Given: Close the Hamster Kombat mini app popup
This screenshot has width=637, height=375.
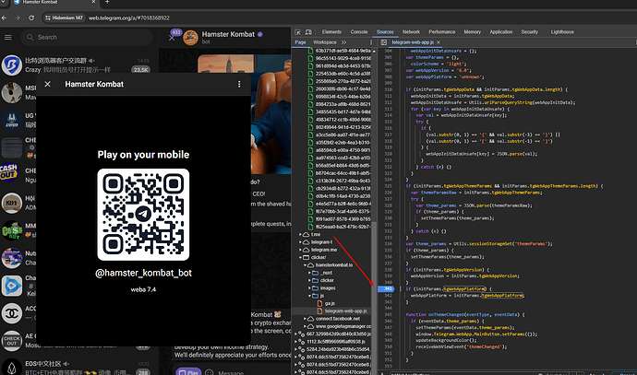Looking at the screenshot, I should (x=47, y=84).
